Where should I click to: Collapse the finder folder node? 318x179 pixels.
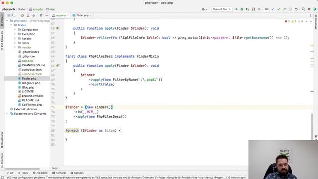point(11,25)
